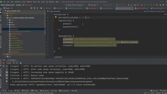Stop the run via red square in Run panel
The image size is (167, 94).
pyautogui.click(x=3, y=63)
